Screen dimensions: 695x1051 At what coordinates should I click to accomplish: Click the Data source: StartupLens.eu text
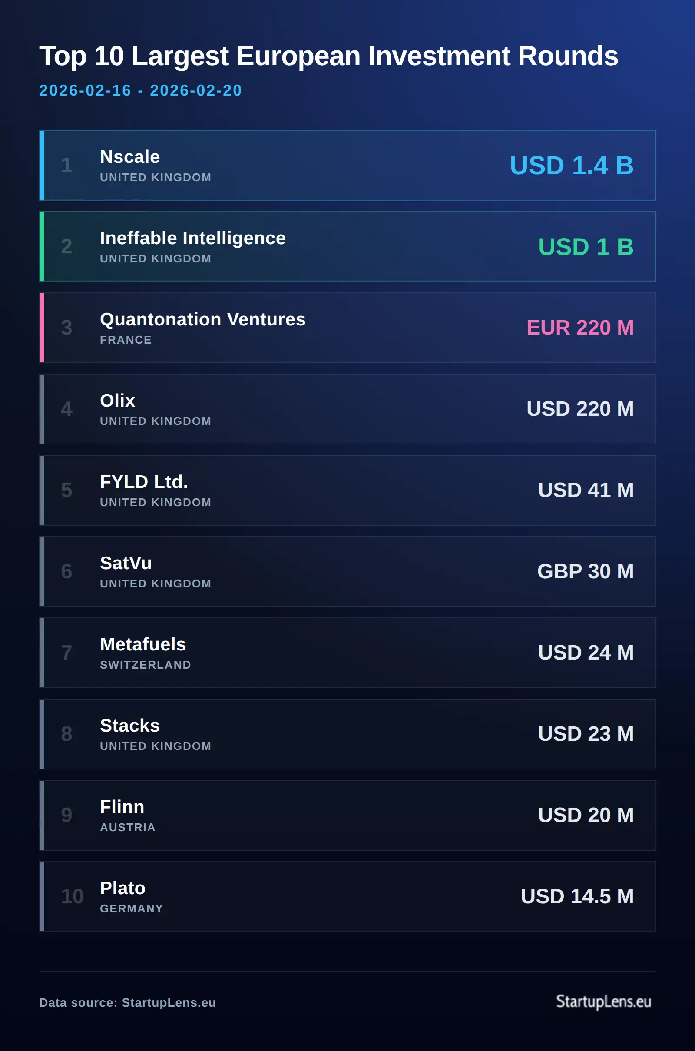[127, 1003]
